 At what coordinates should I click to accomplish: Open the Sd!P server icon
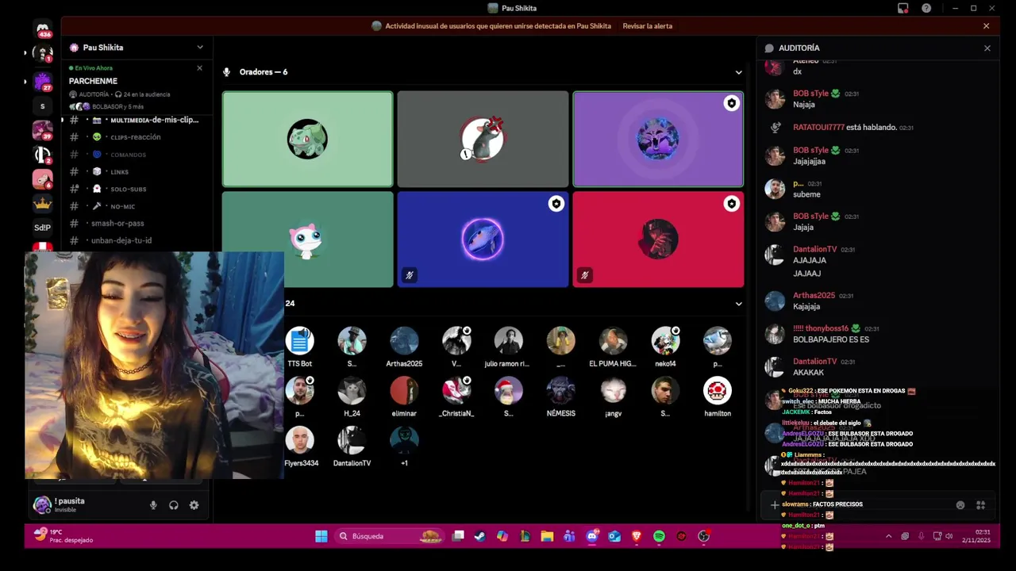pyautogui.click(x=43, y=228)
